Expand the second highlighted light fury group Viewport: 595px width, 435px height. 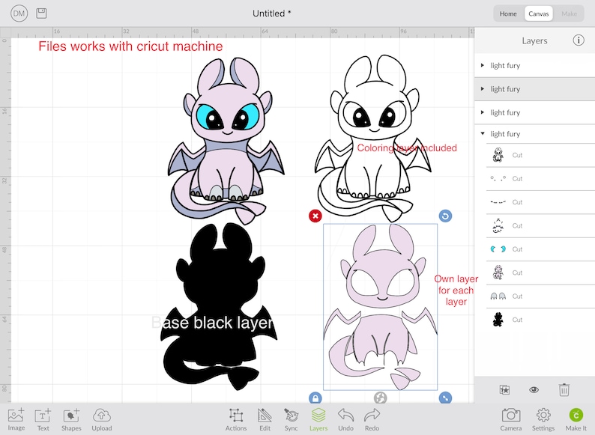pos(483,89)
